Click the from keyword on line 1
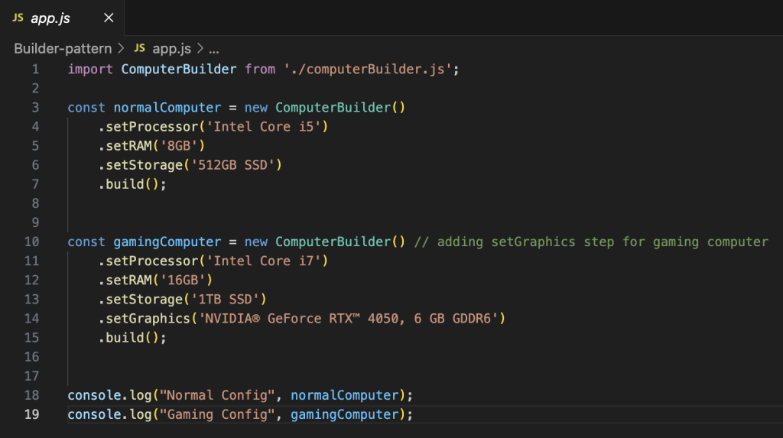The image size is (783, 438). click(260, 69)
